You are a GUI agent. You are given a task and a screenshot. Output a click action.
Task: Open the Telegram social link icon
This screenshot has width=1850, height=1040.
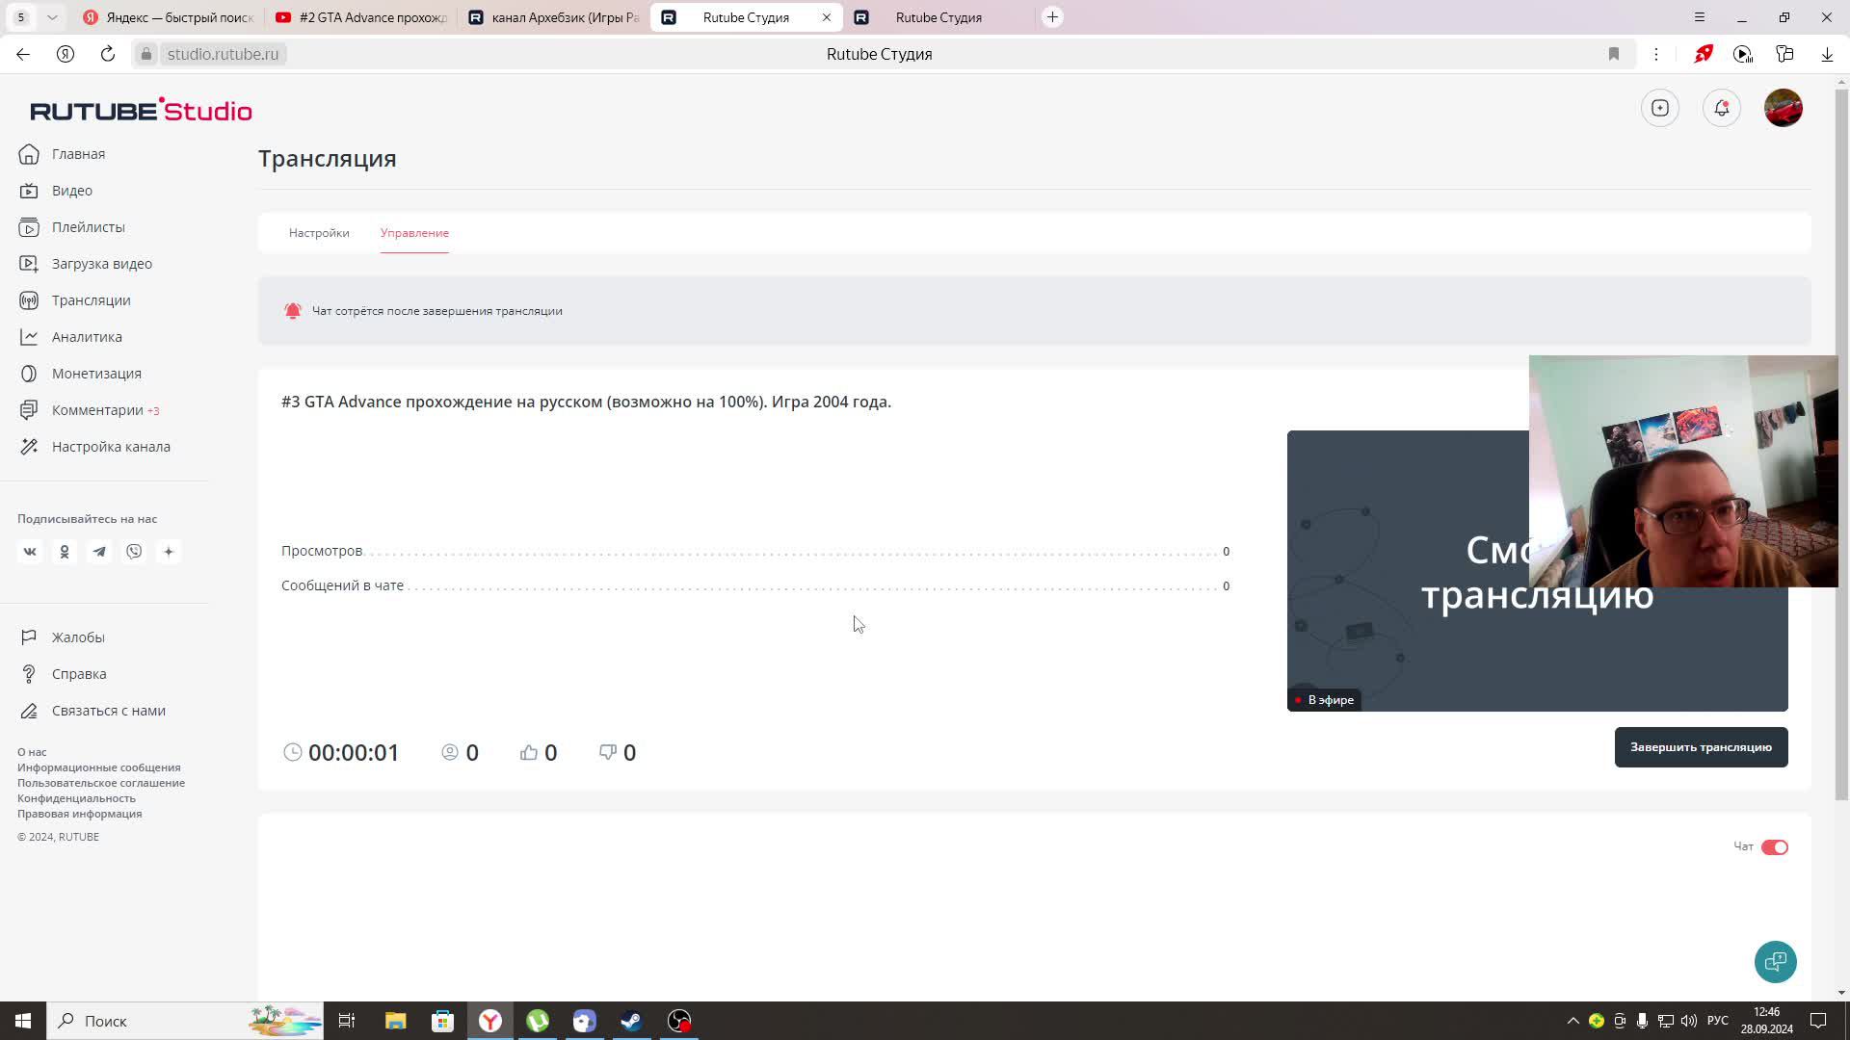[99, 552]
